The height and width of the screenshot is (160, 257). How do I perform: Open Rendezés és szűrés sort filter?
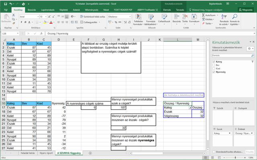(x=224, y=20)
